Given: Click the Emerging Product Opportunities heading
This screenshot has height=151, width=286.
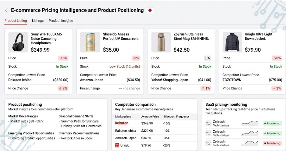Looking at the screenshot, I should [31, 133].
